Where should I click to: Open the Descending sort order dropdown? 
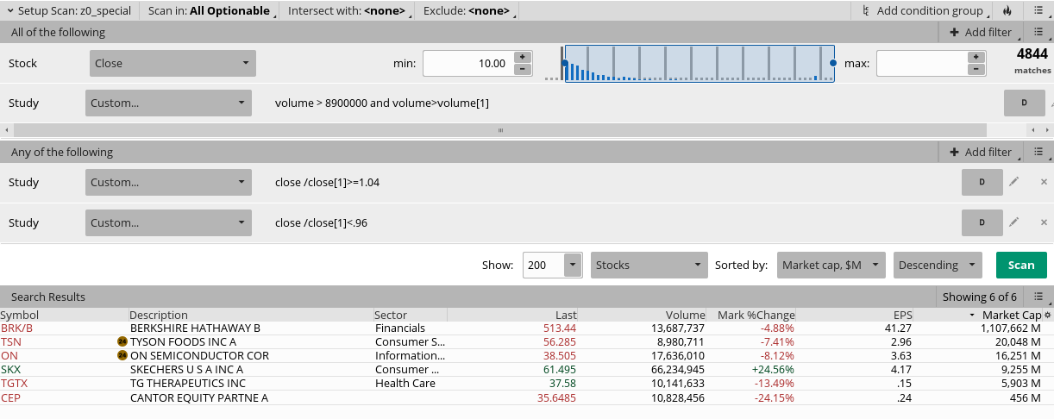pyautogui.click(x=938, y=265)
